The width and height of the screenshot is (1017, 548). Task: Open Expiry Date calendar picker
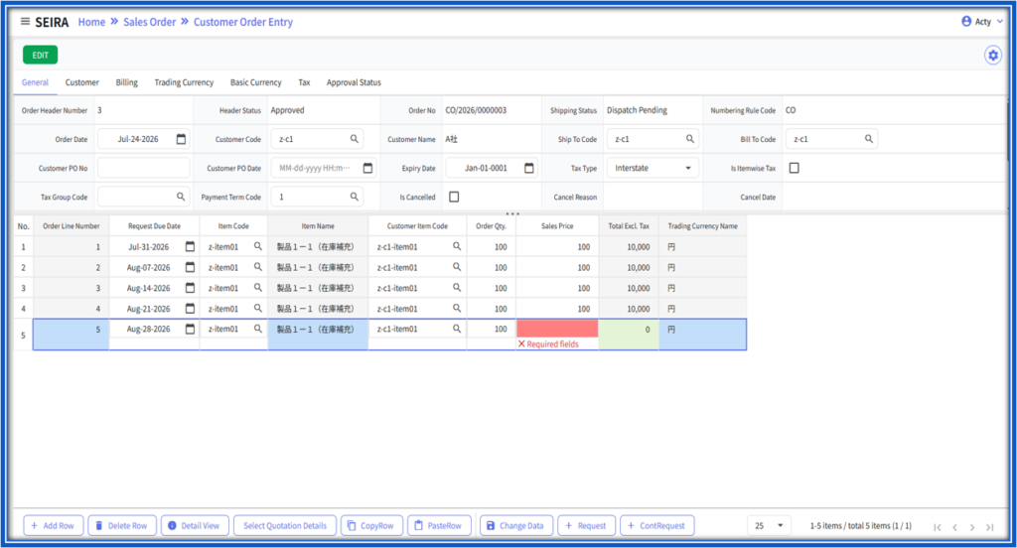tap(529, 168)
